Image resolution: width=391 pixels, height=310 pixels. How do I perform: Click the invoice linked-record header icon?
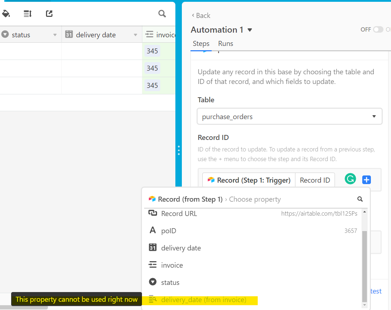pos(149,34)
